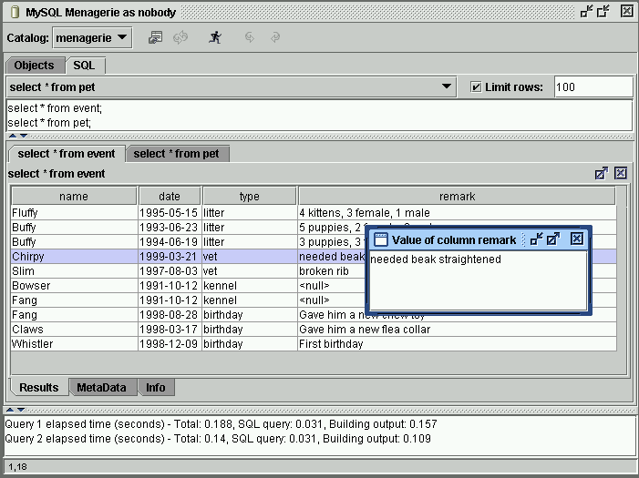639x478 pixels.
Task: Click the Limit rows number field
Action: [593, 87]
